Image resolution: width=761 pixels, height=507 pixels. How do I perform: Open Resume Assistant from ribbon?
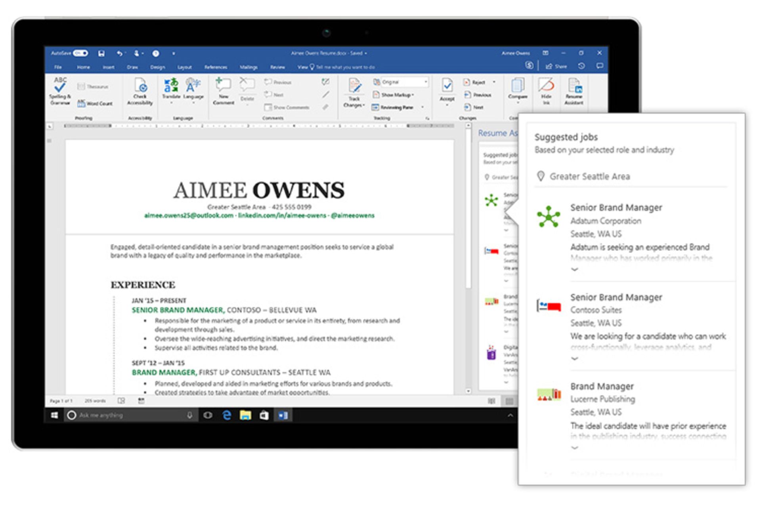[x=574, y=91]
